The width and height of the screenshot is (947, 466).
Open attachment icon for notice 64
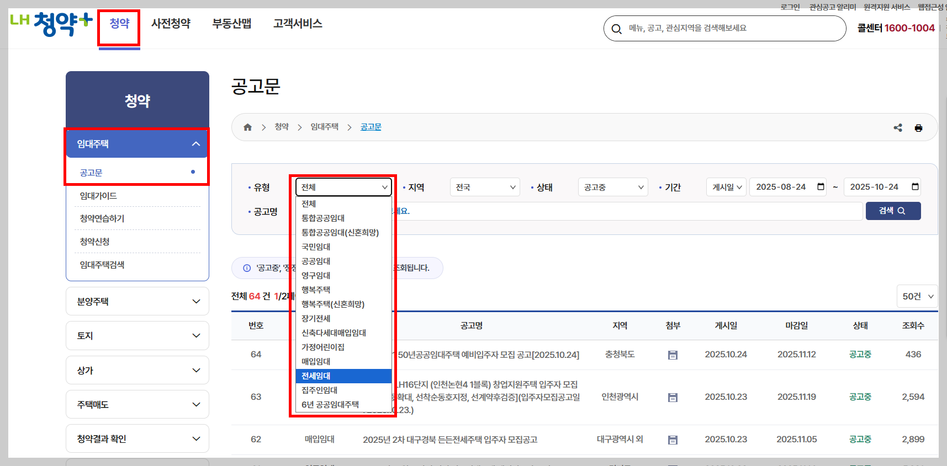pos(673,355)
